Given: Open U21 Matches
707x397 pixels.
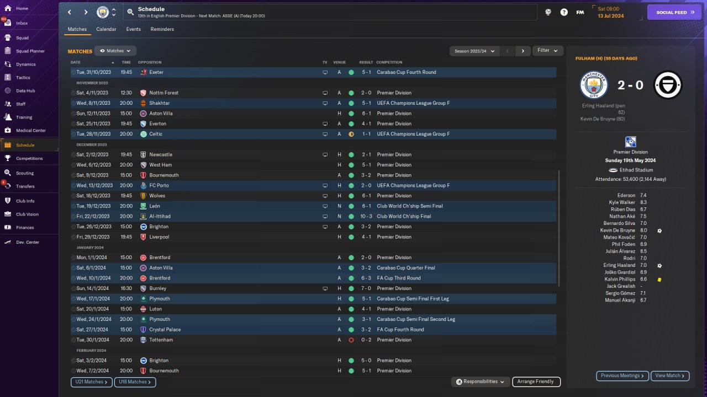Looking at the screenshot, I should 92,382.
